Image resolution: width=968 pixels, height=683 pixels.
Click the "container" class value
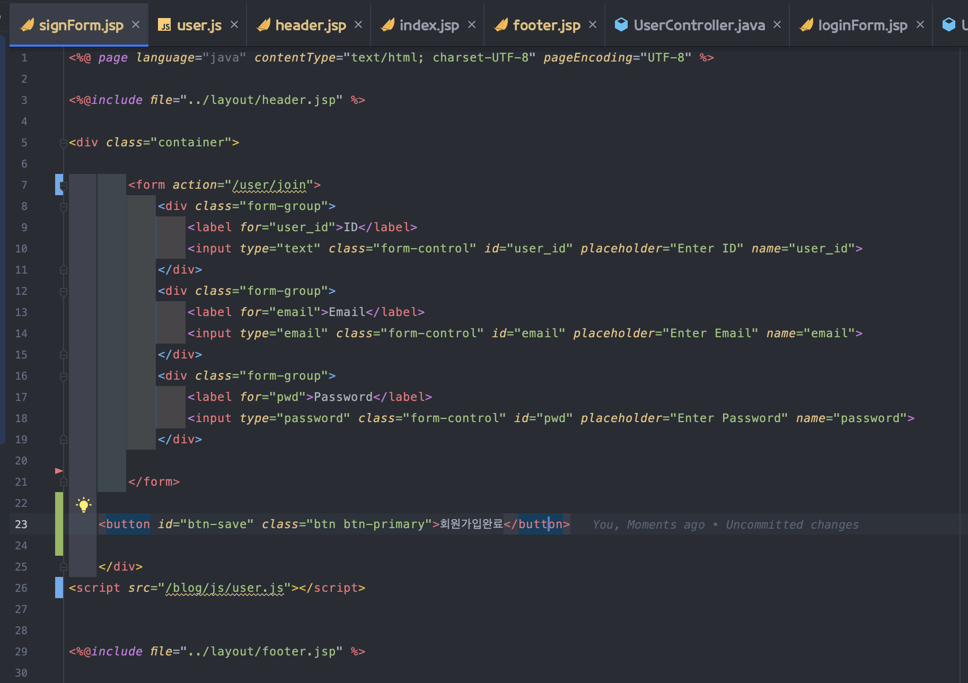point(191,142)
